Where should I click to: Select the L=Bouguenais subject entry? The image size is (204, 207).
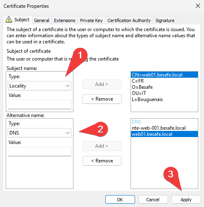164,99
